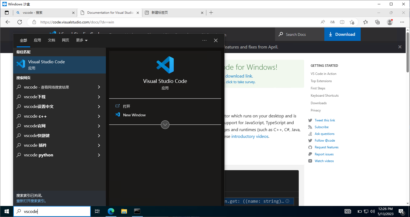Open Task View on the taskbar
This screenshot has height=217, width=410.
(x=97, y=211)
